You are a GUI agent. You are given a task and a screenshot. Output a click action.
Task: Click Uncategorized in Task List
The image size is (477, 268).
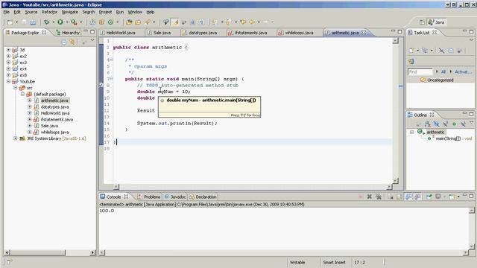(440, 80)
